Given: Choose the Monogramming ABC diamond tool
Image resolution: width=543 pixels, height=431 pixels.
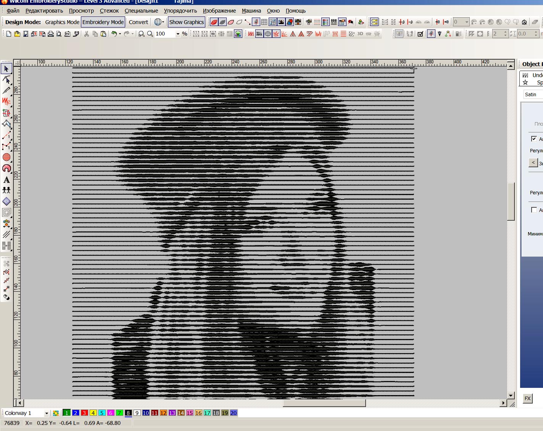Looking at the screenshot, I should coord(6,201).
